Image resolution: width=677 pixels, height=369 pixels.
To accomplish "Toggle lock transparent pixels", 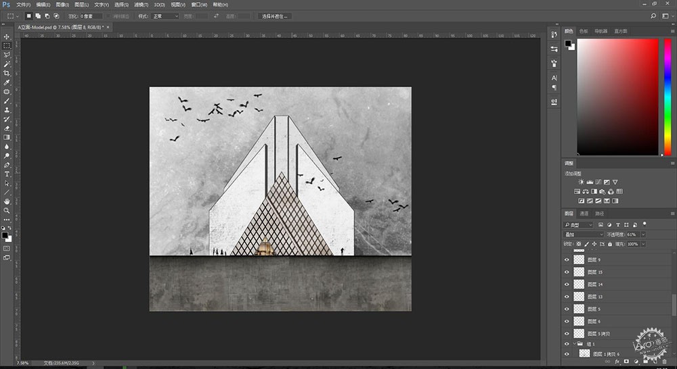I will (579, 244).
